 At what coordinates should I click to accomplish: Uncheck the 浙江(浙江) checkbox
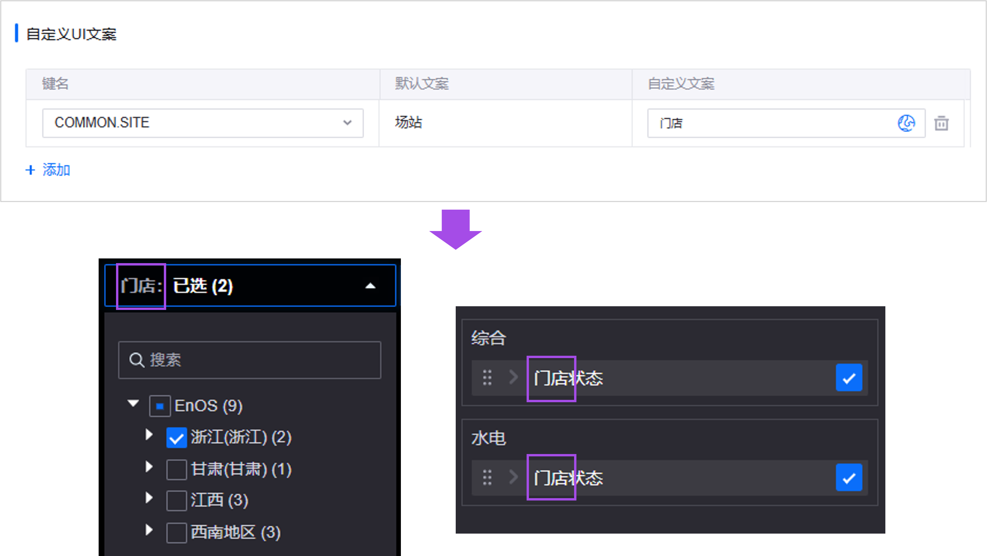176,437
